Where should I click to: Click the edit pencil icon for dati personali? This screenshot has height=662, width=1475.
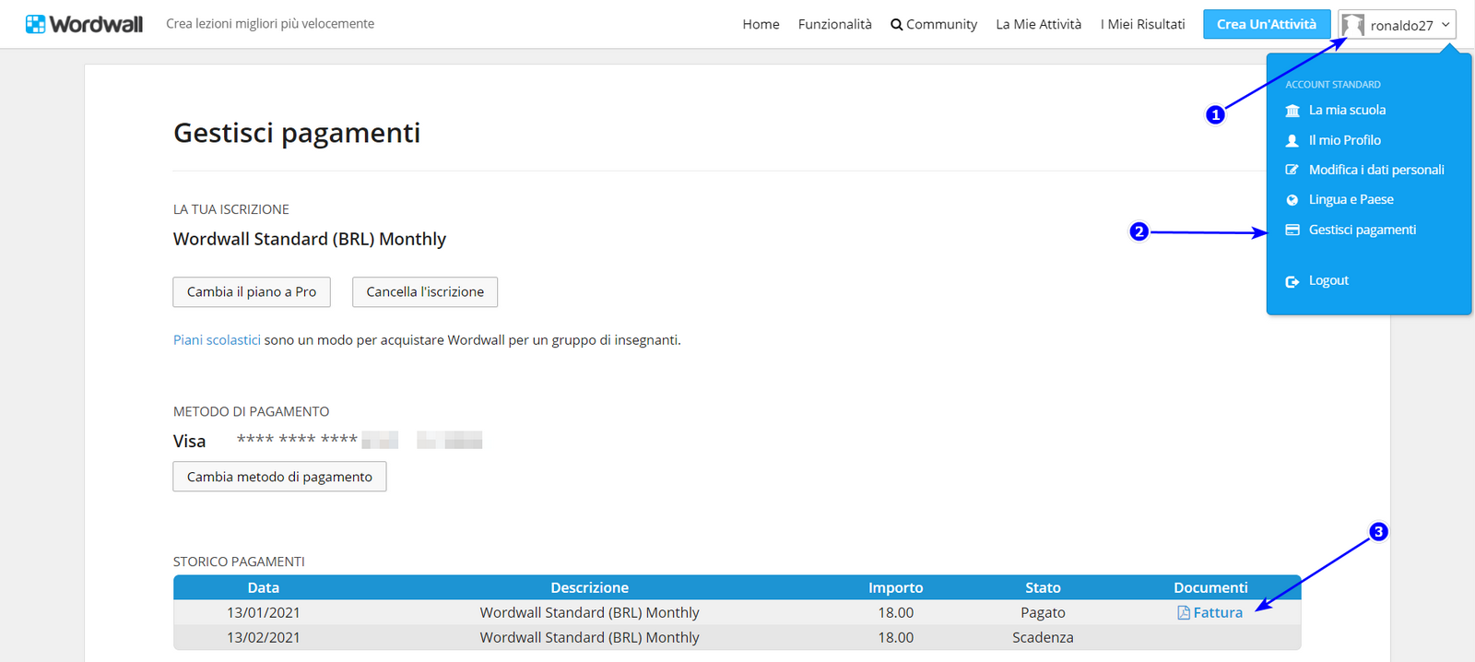(1292, 171)
